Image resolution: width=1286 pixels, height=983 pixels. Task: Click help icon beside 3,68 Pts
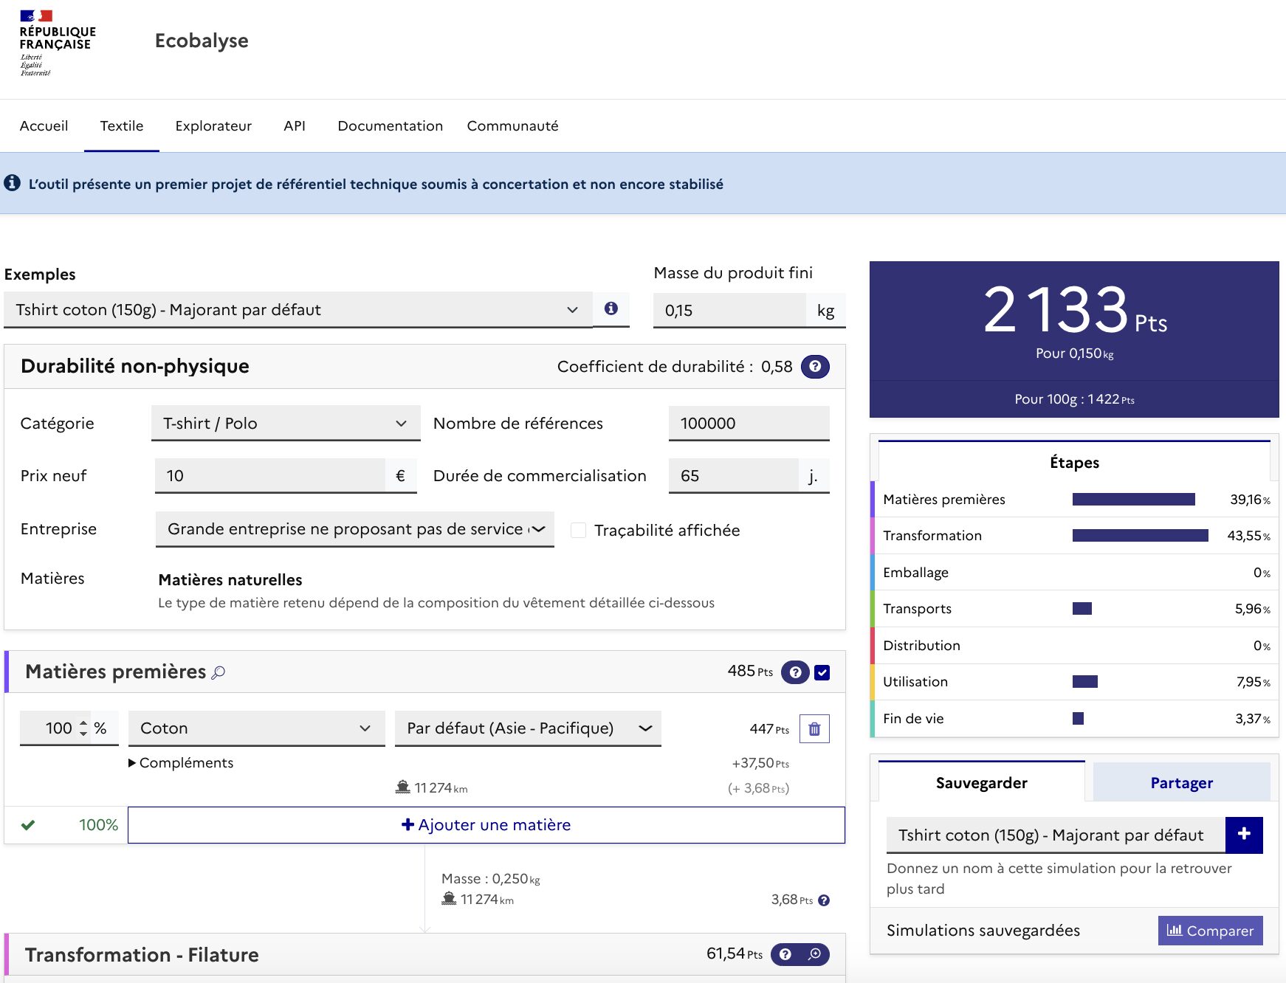click(x=824, y=900)
